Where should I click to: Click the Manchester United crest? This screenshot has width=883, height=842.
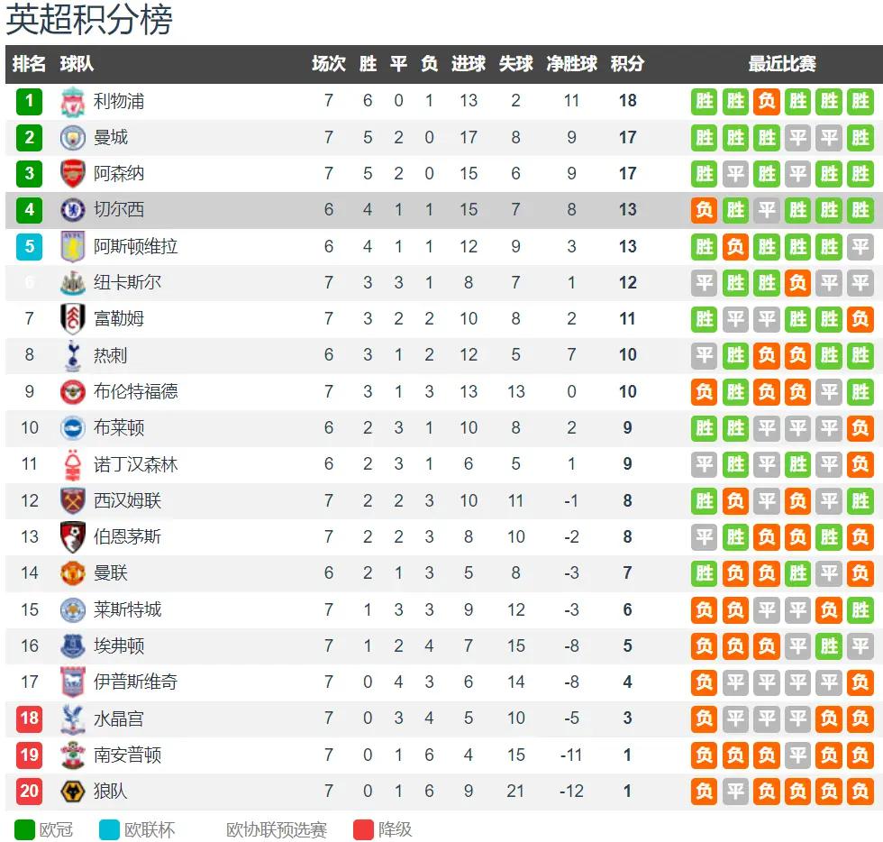[73, 573]
